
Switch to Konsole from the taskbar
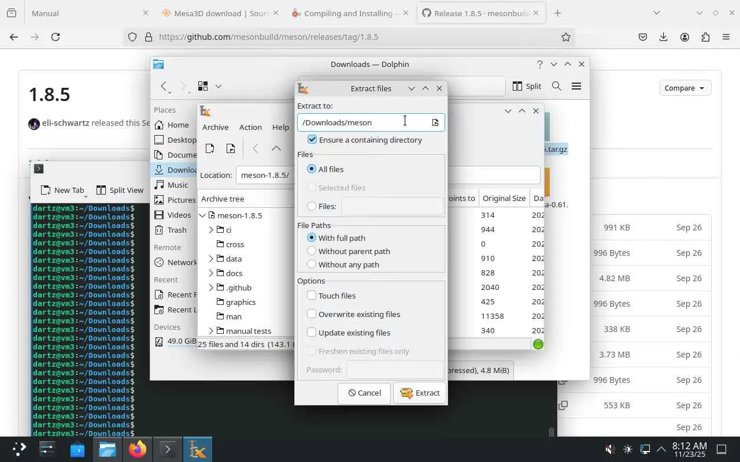[x=167, y=449]
